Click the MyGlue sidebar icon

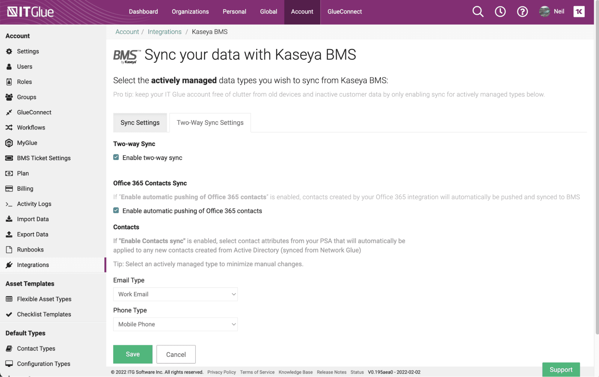9,143
